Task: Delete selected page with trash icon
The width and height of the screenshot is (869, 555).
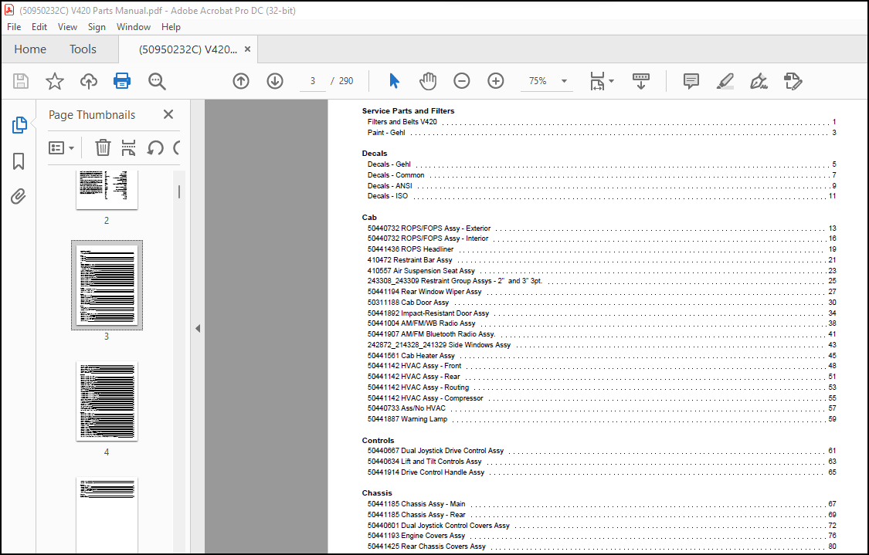Action: tap(103, 148)
